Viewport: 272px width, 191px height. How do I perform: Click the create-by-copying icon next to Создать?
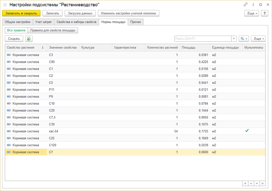point(29,39)
